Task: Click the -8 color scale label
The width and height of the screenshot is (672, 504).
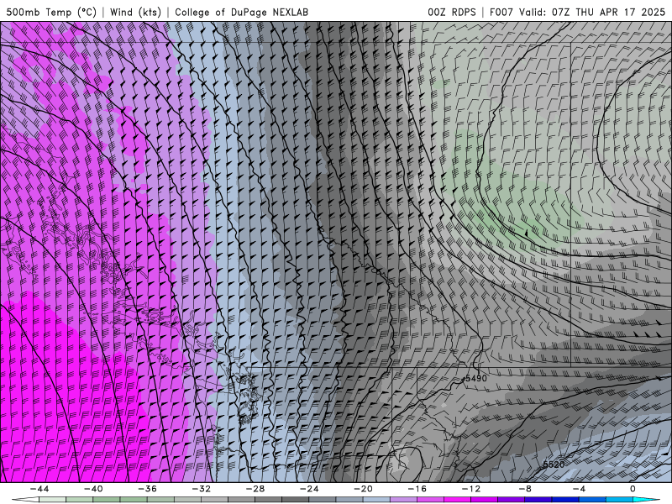Action: coord(524,489)
